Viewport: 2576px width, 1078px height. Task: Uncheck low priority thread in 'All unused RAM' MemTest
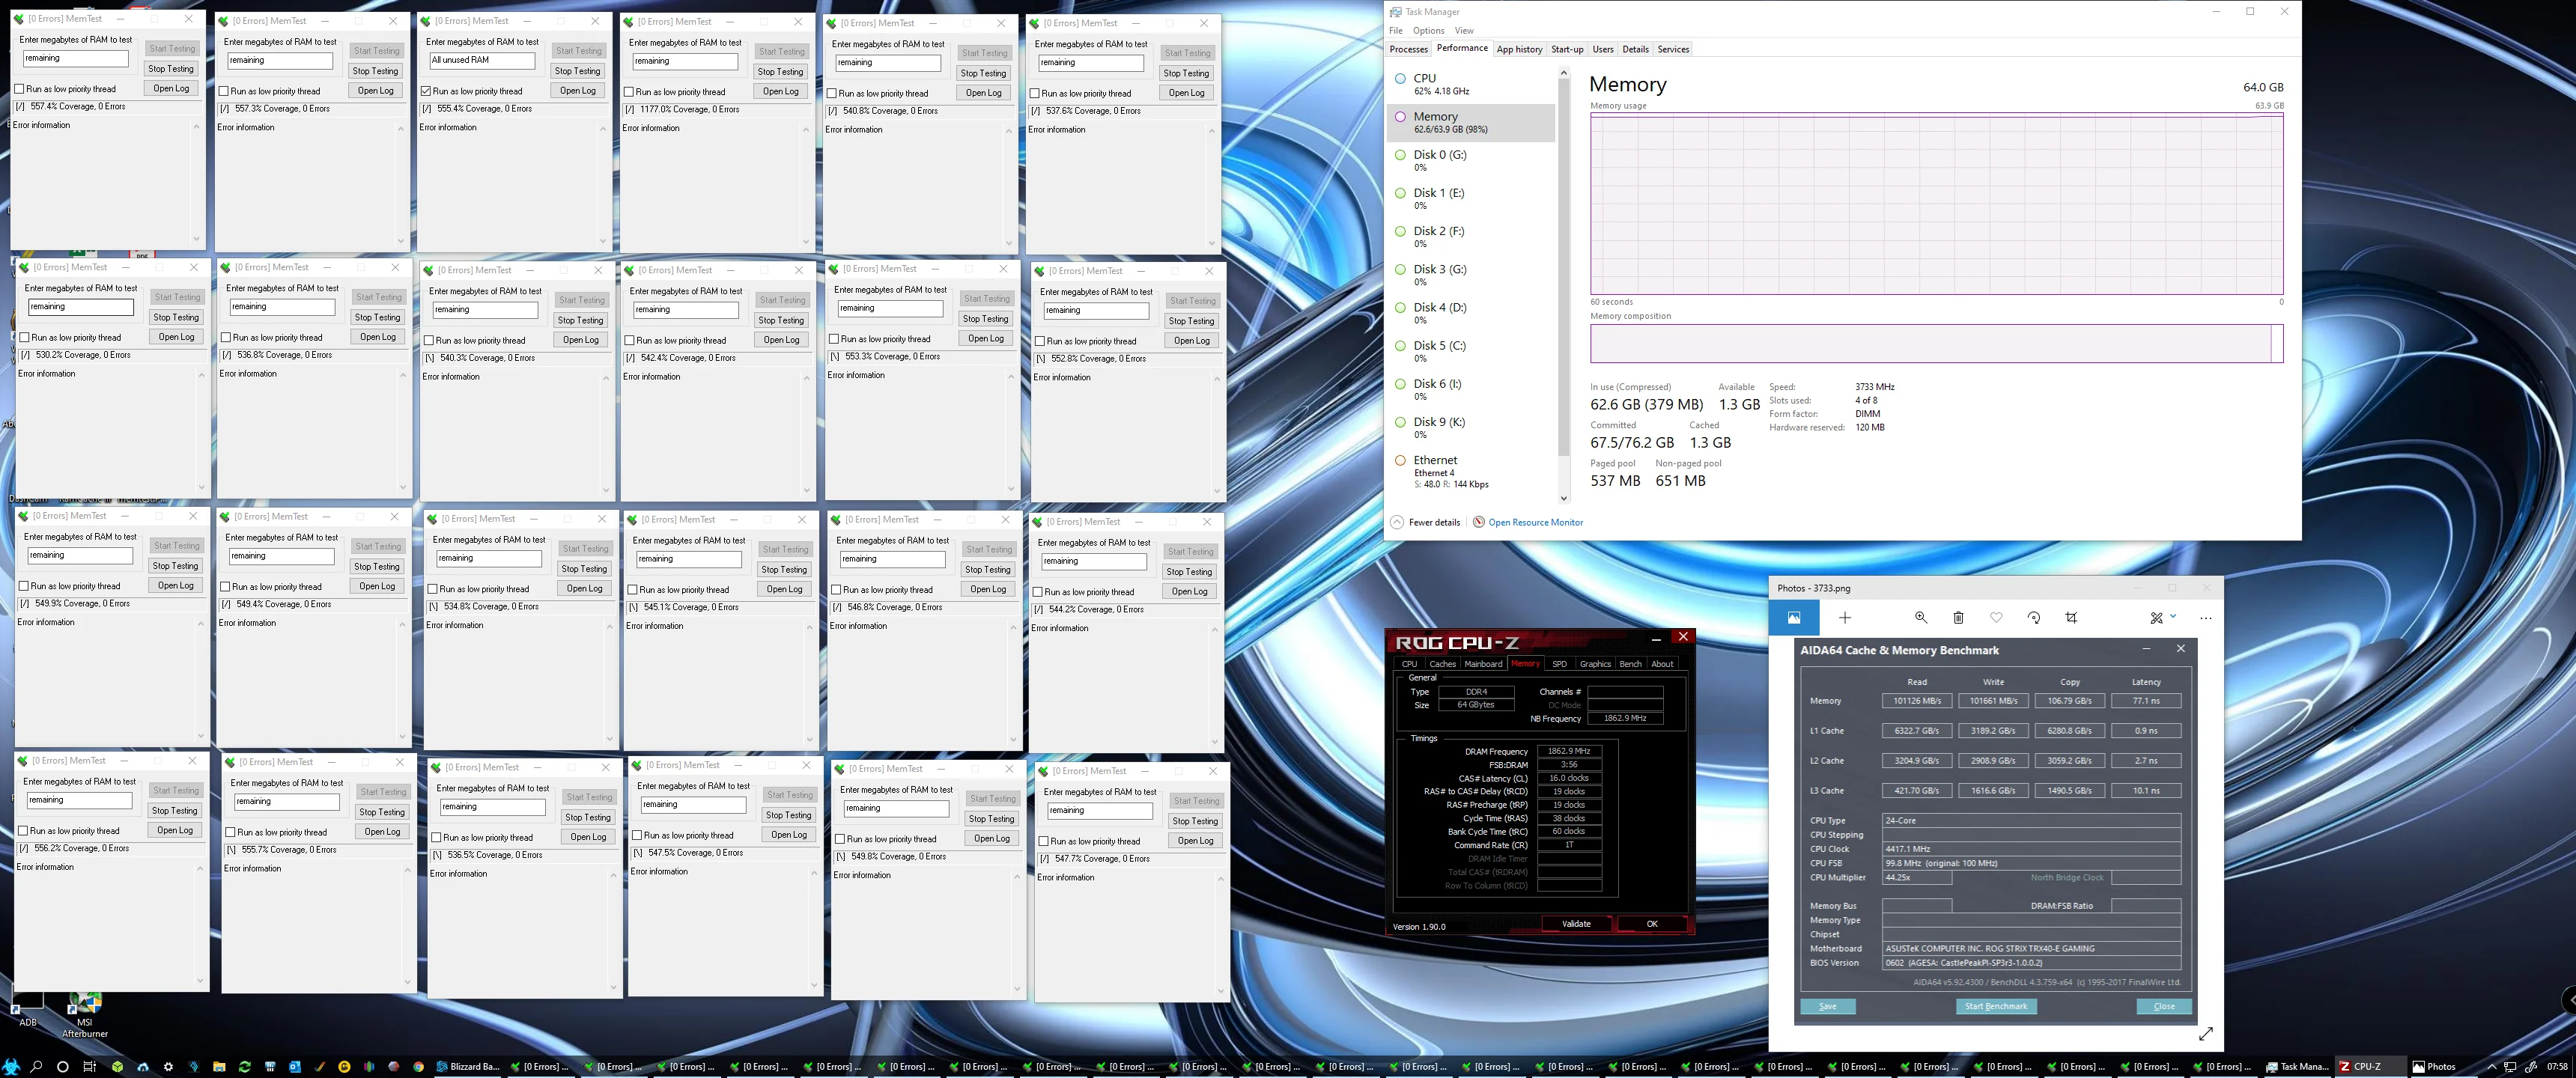coord(426,91)
